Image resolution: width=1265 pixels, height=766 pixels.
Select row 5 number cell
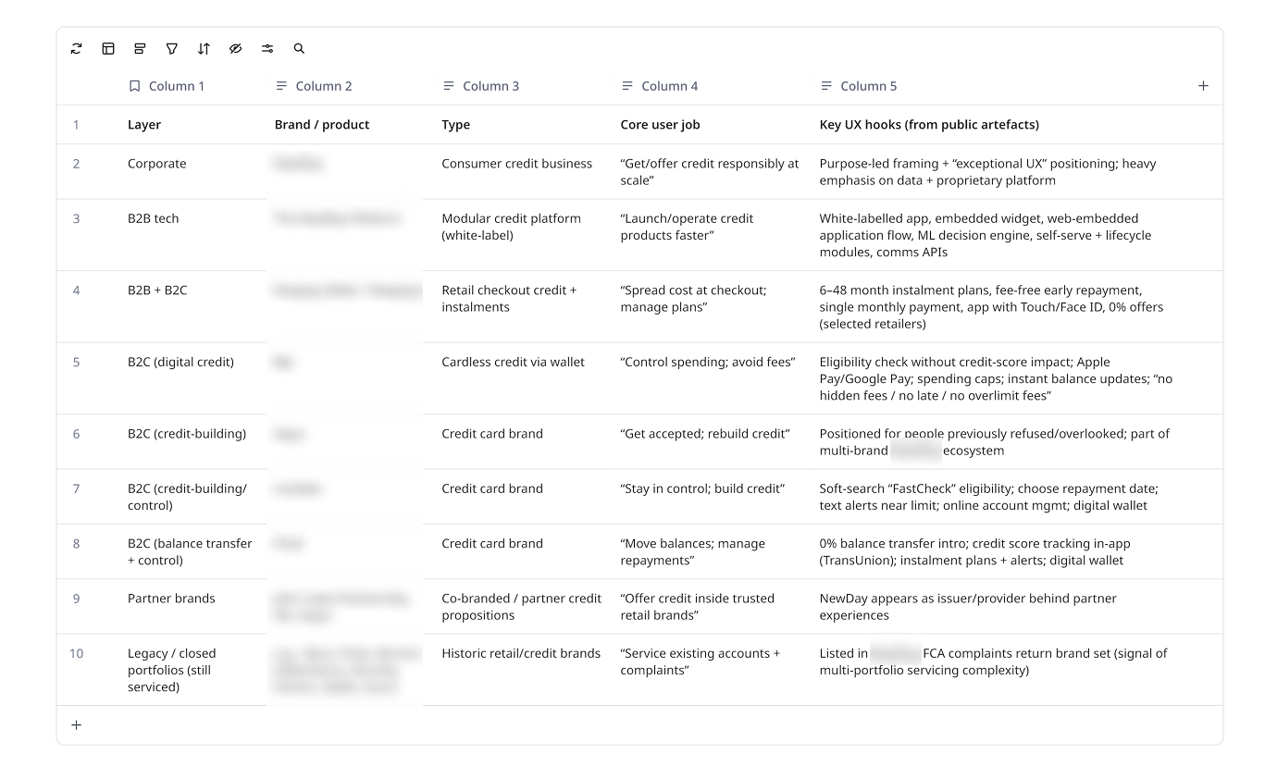[x=76, y=362]
